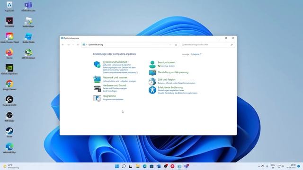The width and height of the screenshot is (303, 170).
Task: Click the taskbar search magnifier
Action: point(124,166)
